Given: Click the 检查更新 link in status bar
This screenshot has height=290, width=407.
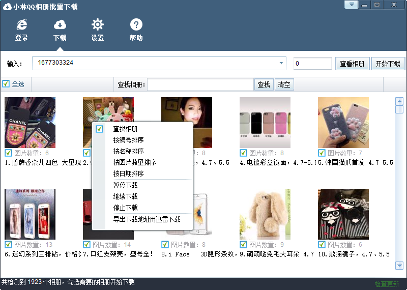Looking at the screenshot, I should [387, 284].
